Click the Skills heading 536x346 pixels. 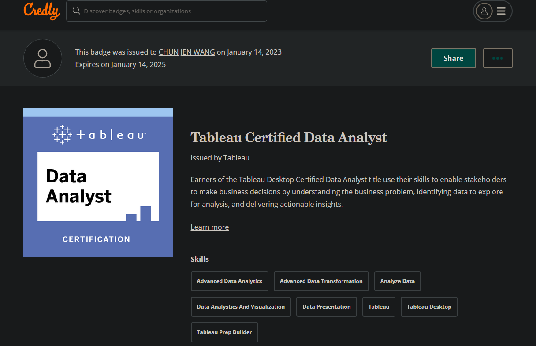pyautogui.click(x=200, y=259)
